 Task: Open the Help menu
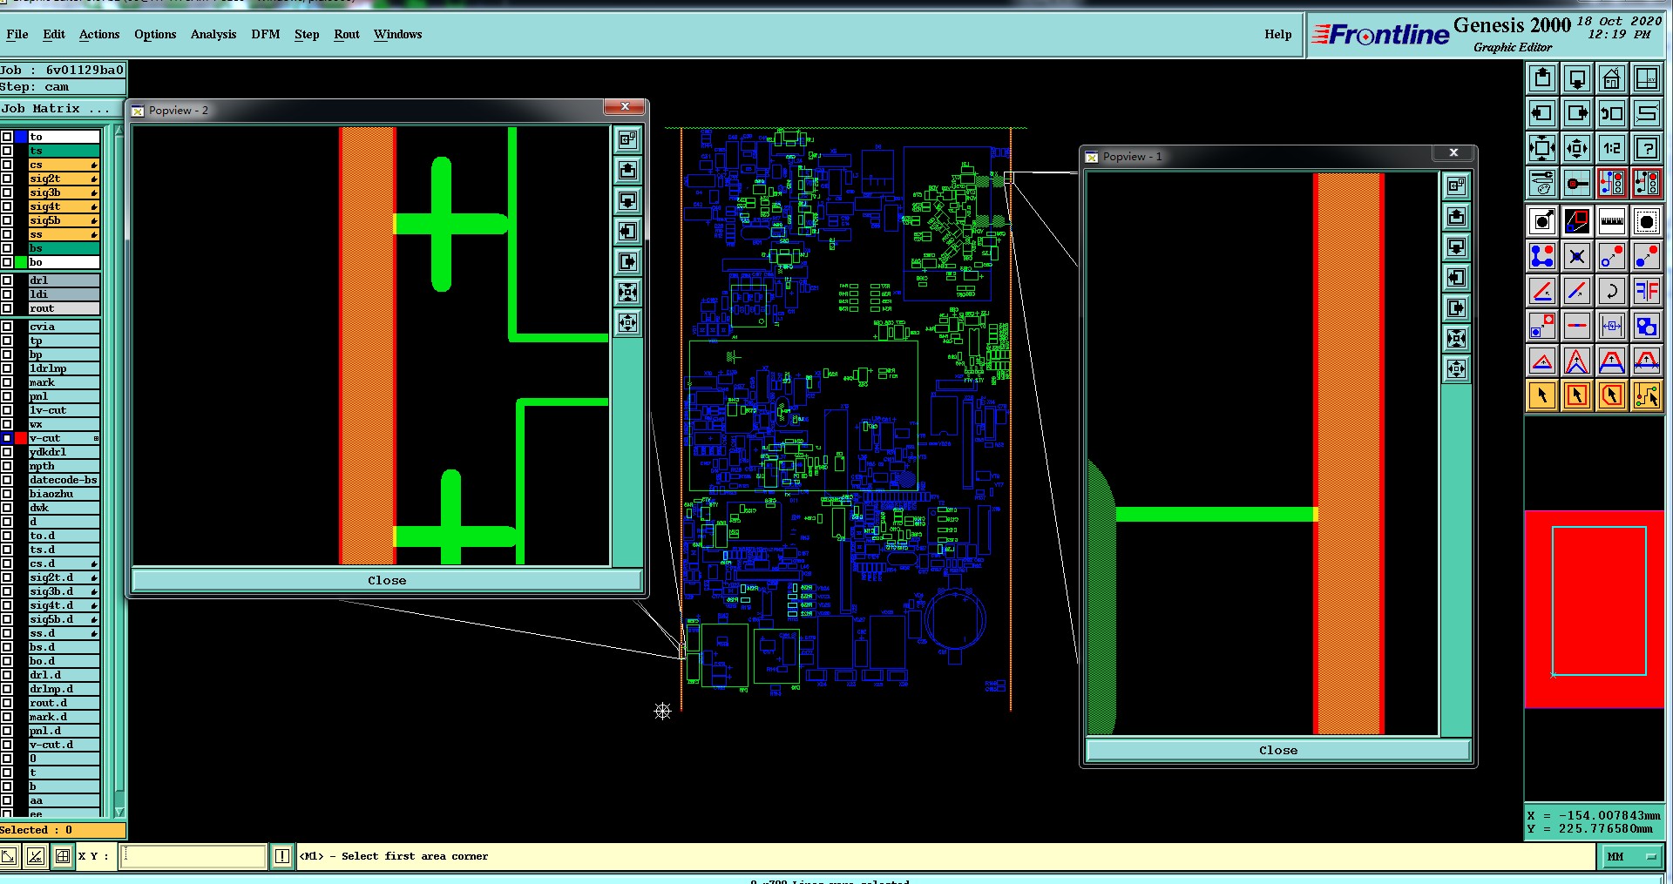coord(1278,34)
